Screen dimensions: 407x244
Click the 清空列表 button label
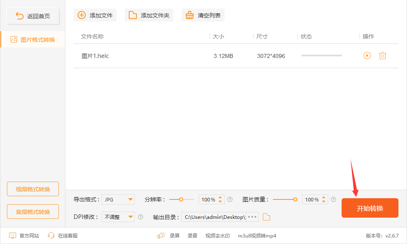click(x=209, y=15)
